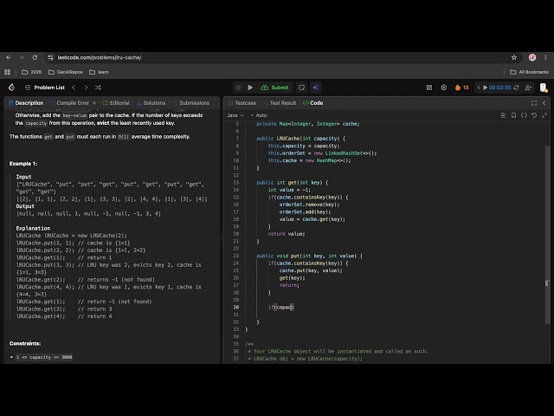Click 'public int get(int key)' line

[x=293, y=183]
